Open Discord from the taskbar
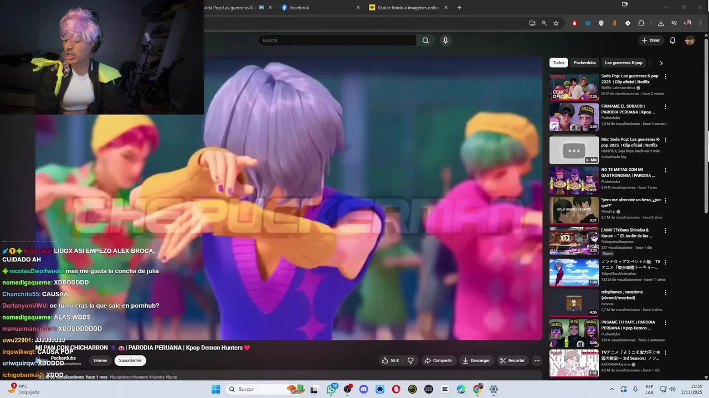The width and height of the screenshot is (709, 398). (x=364, y=389)
